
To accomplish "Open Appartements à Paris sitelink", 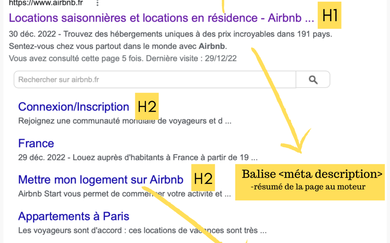I will click(74, 216).
